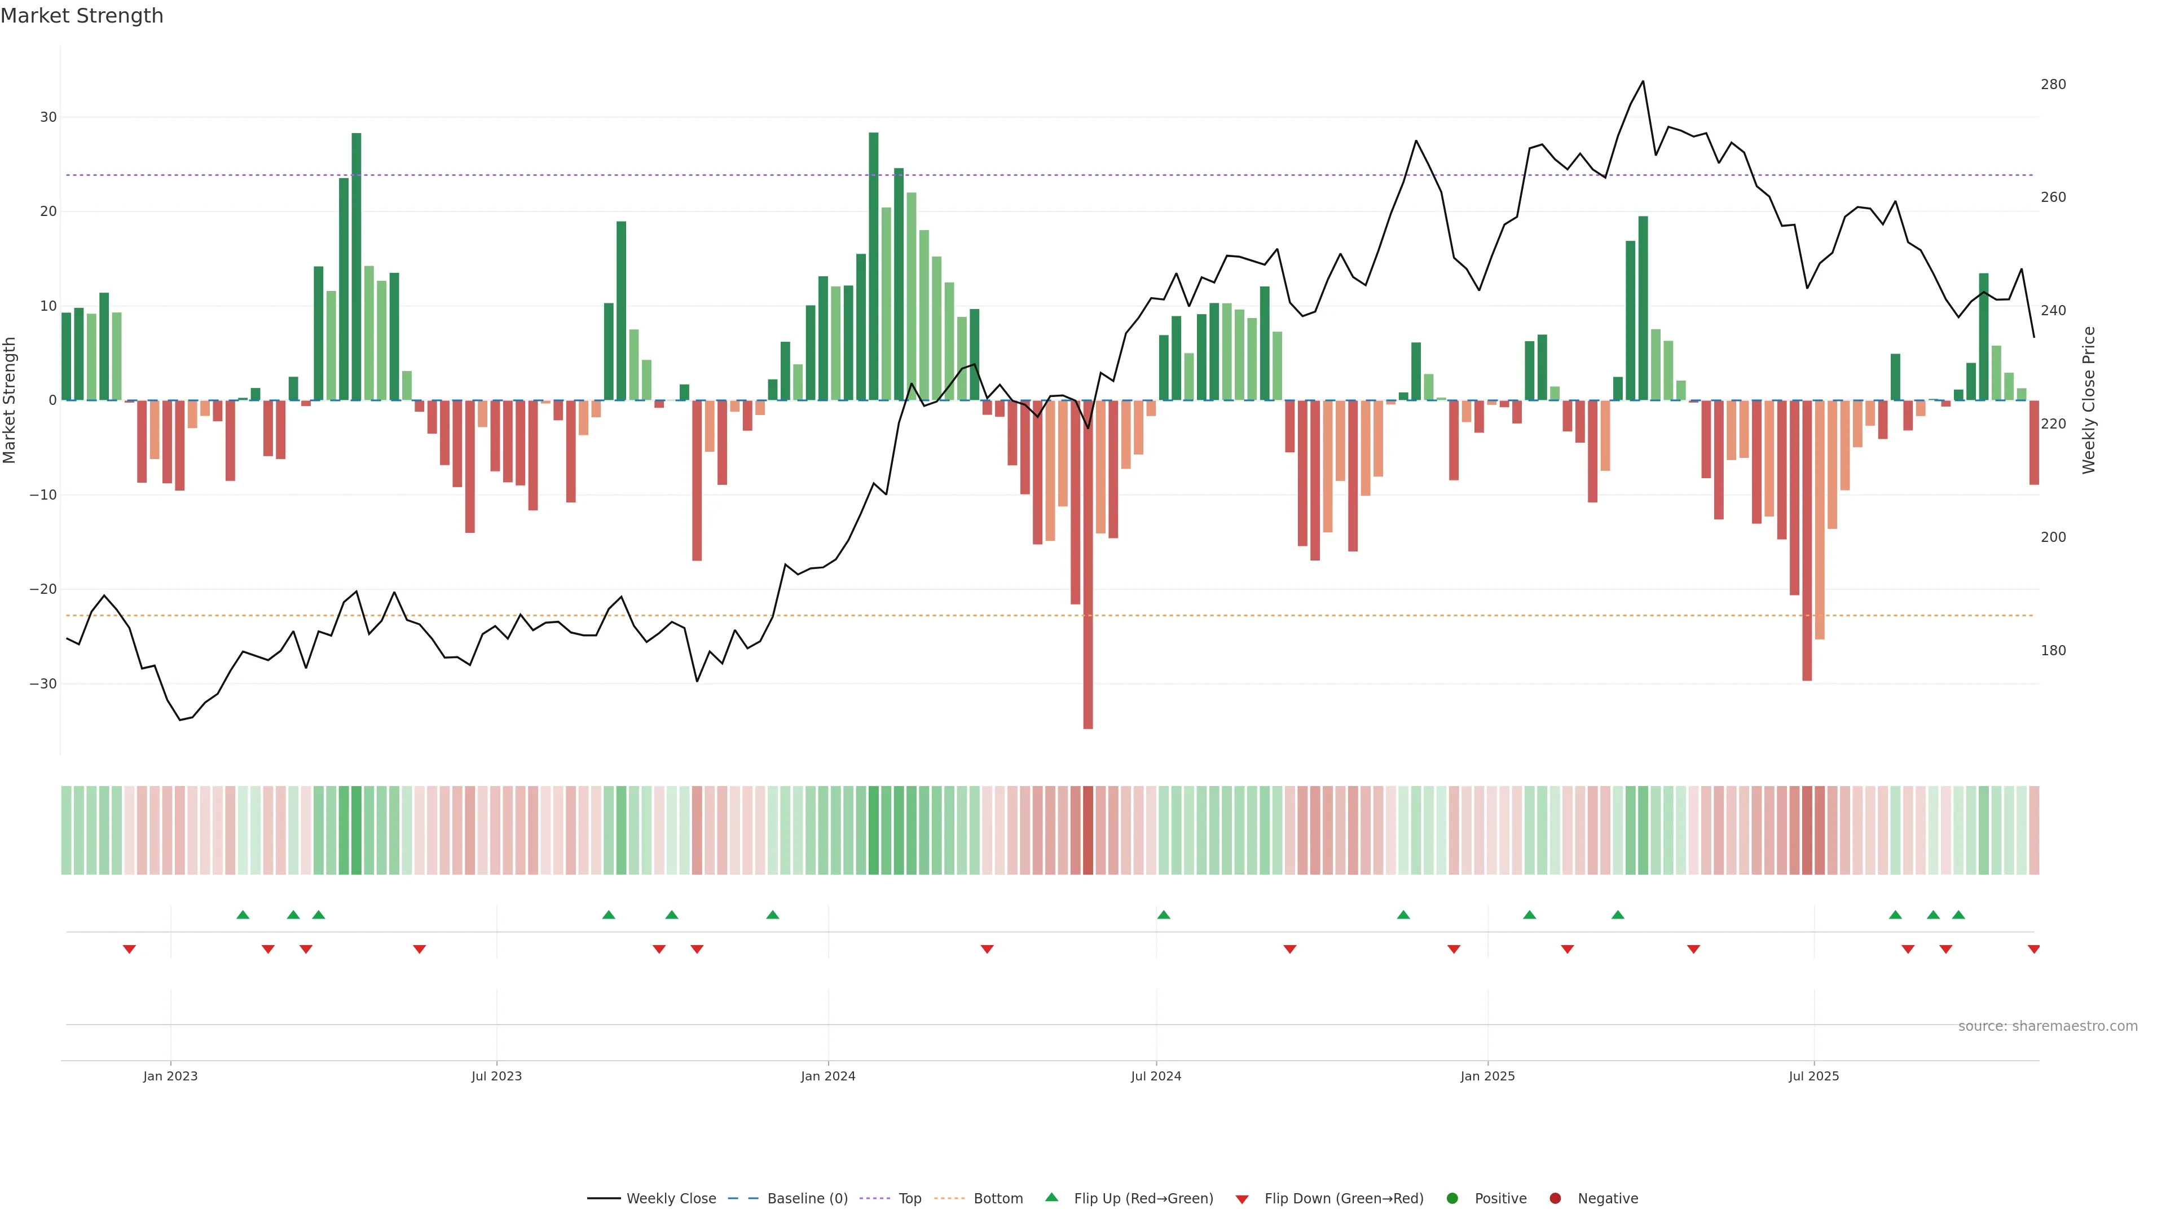Click the Jan 2024 x-axis label
This screenshot has height=1218, width=2166.
[827, 1076]
